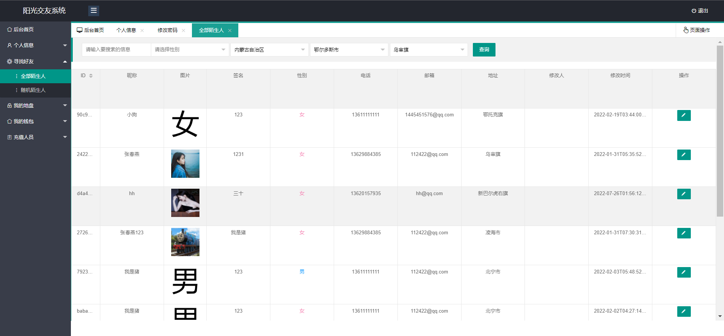Expand 我的地盘 sidebar menu
The height and width of the screenshot is (336, 724).
click(x=35, y=105)
